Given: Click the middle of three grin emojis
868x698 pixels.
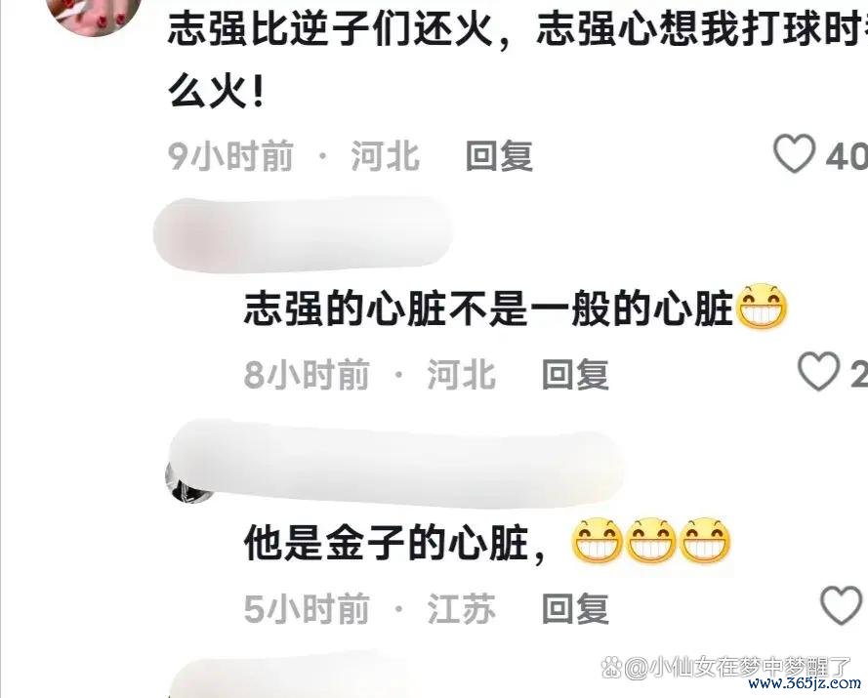Looking at the screenshot, I should 651,542.
